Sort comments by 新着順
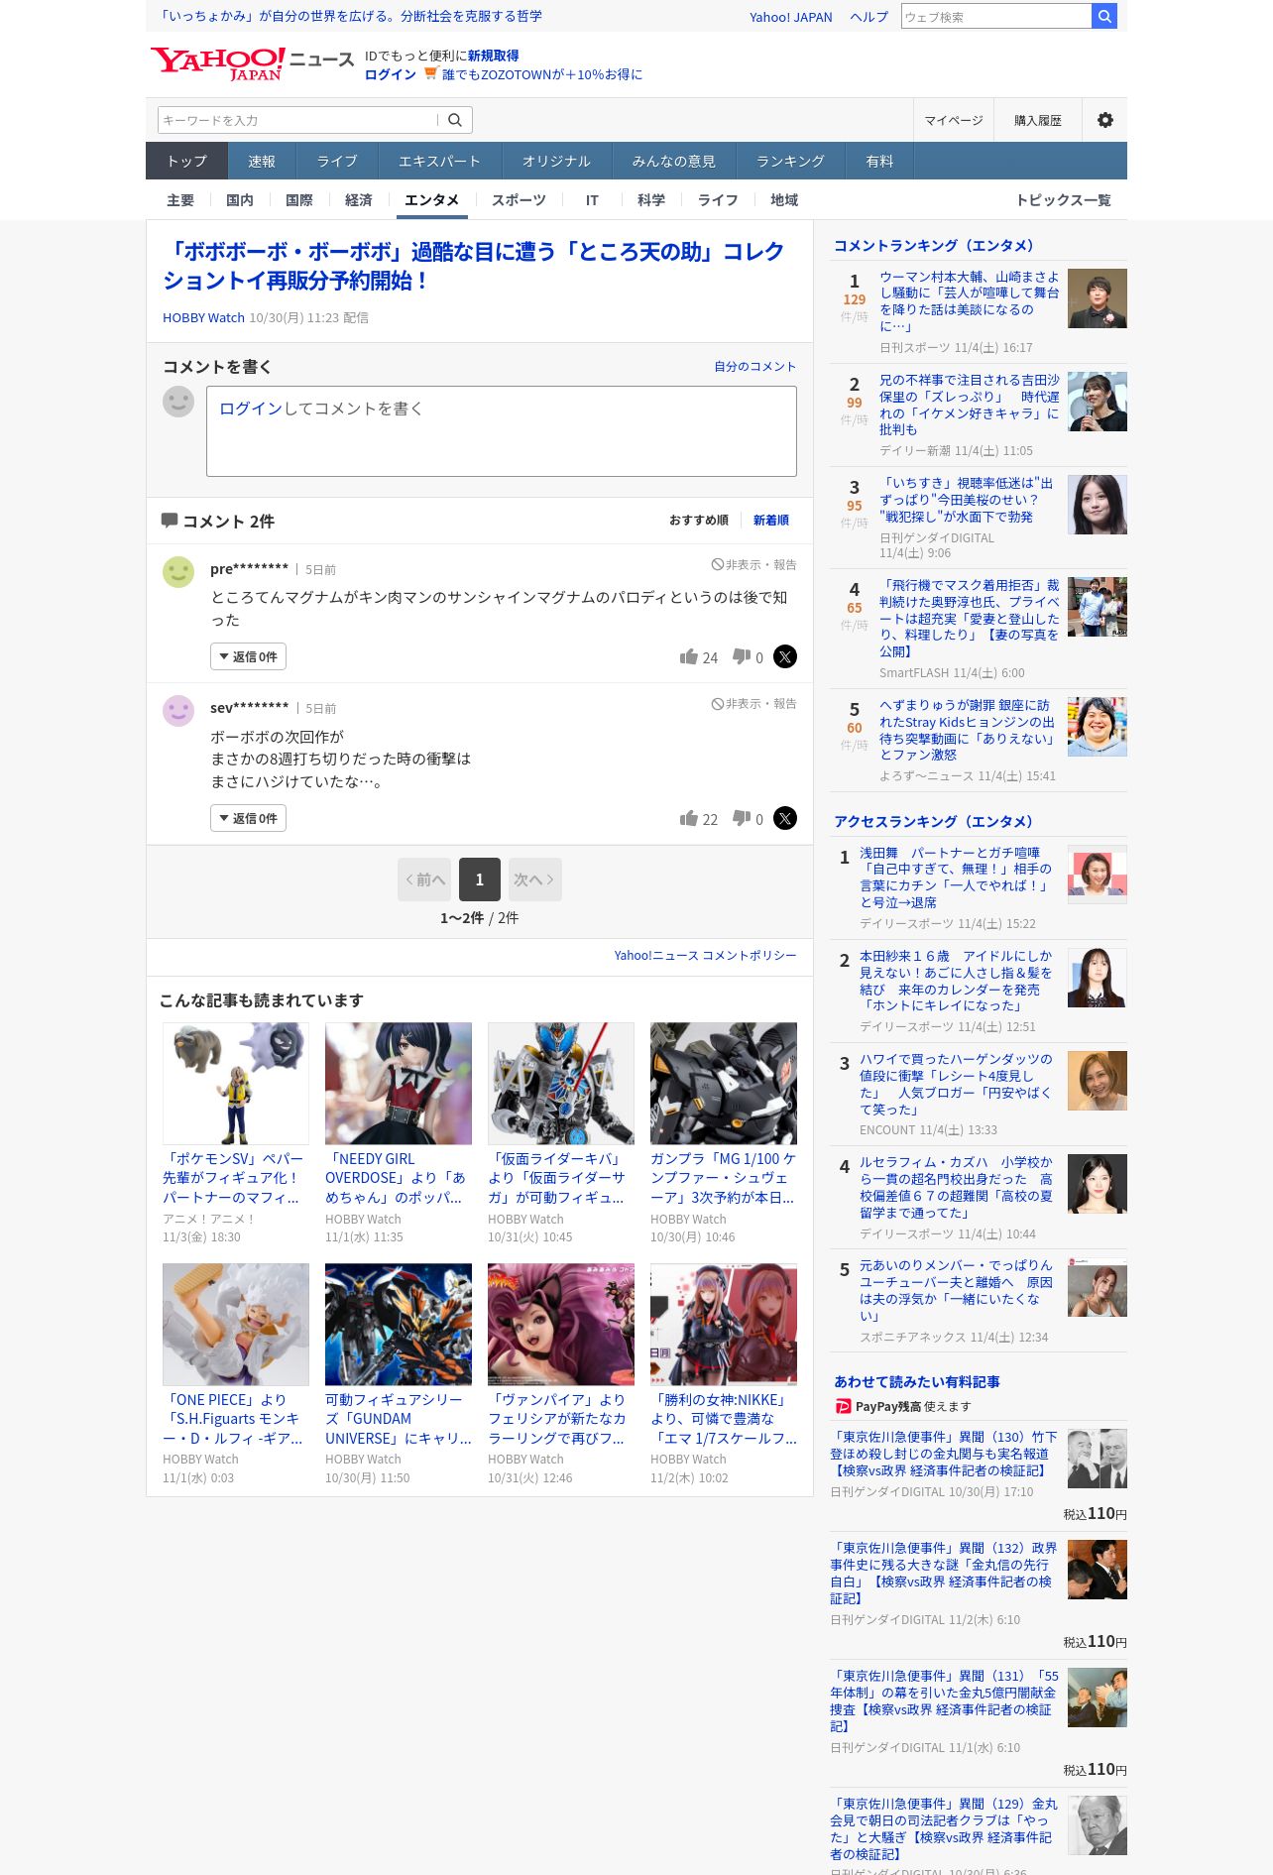This screenshot has height=1875, width=1273. 771,521
